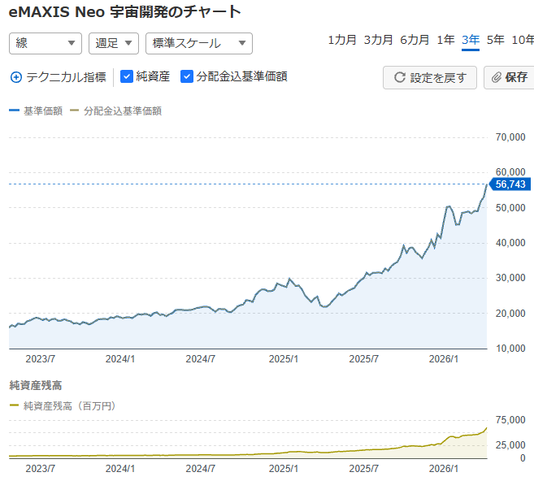Toggle the 純資産 checkbox
This screenshot has height=481, width=534.
[127, 76]
